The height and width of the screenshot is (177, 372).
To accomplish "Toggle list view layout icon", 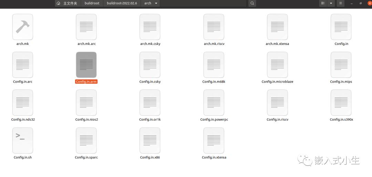I will click(x=323, y=3).
